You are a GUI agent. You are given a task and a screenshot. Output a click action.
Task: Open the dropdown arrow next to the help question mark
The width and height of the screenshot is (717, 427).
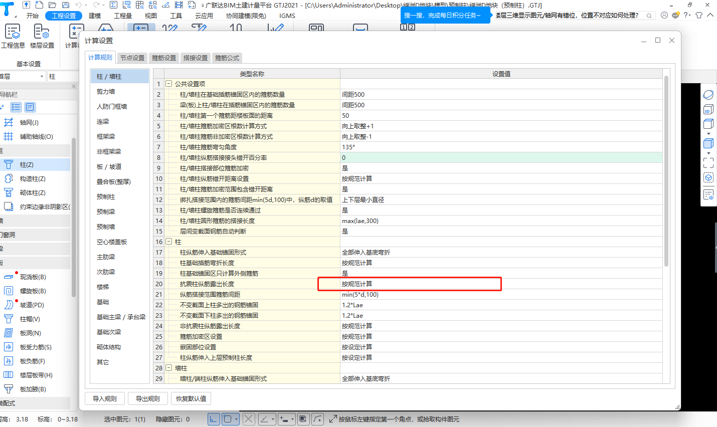click(690, 15)
